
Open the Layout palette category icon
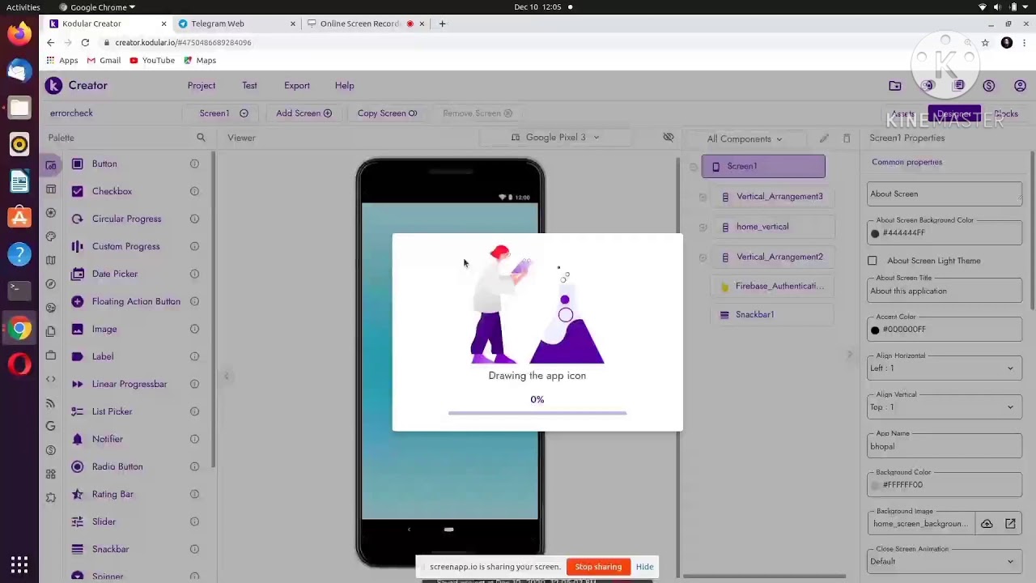51,189
